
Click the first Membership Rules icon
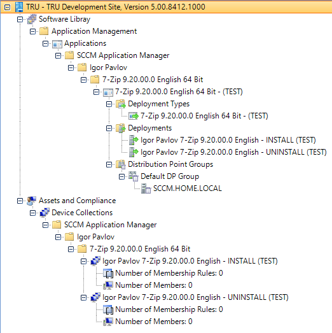[x=108, y=273]
